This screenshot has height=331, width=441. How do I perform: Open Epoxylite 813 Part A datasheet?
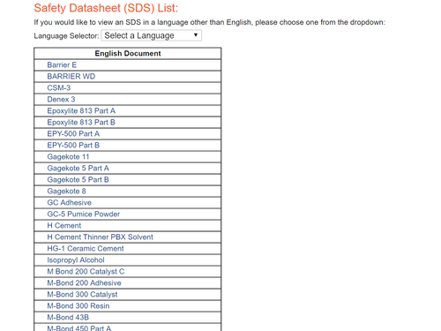tap(81, 111)
